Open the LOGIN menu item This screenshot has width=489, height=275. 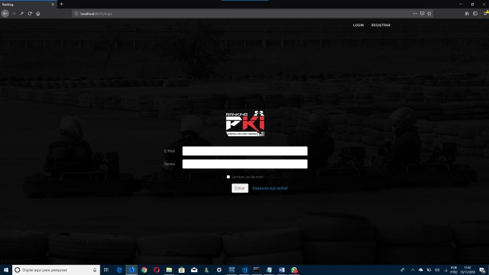[358, 25]
